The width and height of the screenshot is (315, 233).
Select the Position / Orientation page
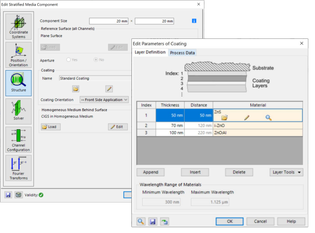tap(19, 55)
